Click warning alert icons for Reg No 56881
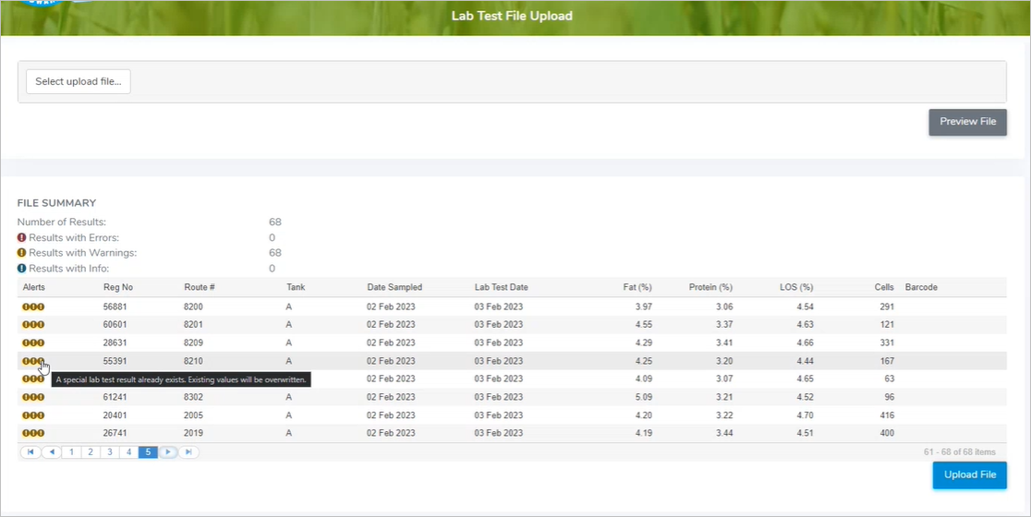 coord(33,307)
